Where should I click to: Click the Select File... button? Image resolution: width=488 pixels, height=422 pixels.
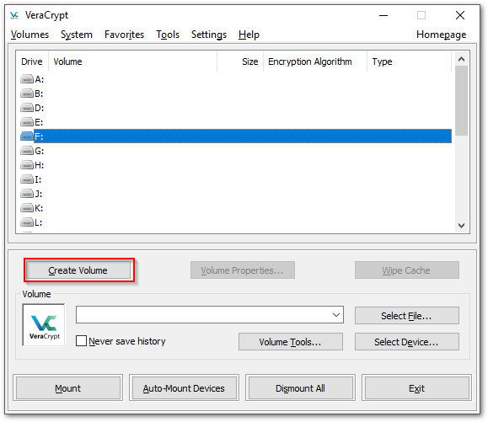tap(406, 316)
